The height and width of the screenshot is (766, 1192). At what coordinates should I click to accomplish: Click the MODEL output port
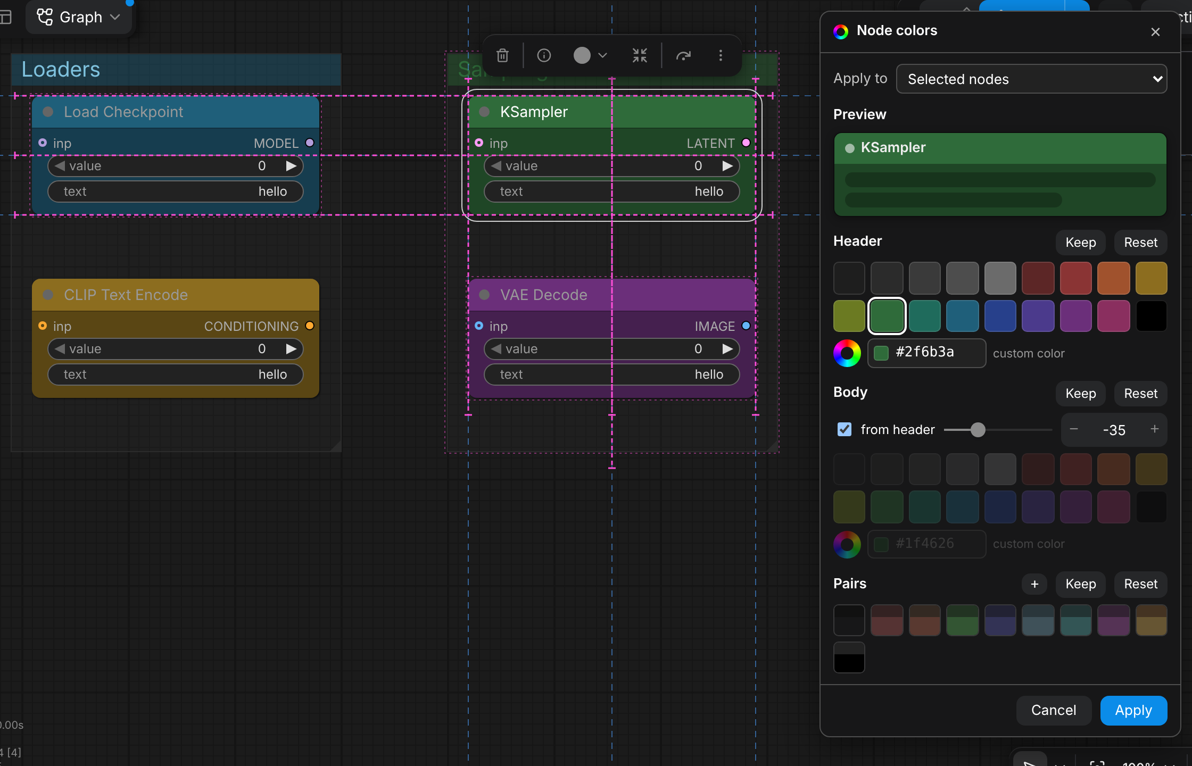tap(310, 143)
